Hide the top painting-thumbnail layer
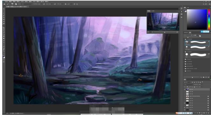The width and height of the screenshot is (211, 115). (x=185, y=89)
